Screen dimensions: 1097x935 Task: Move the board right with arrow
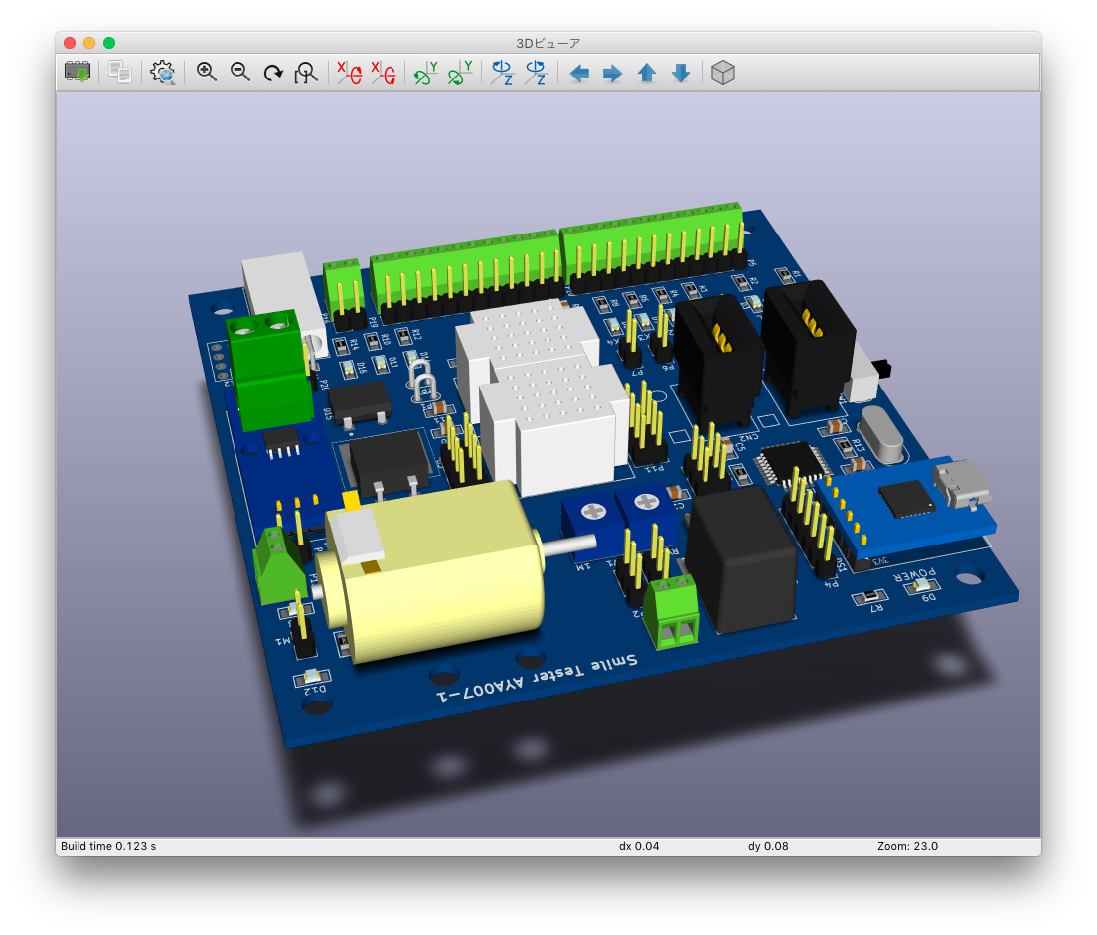pyautogui.click(x=612, y=73)
